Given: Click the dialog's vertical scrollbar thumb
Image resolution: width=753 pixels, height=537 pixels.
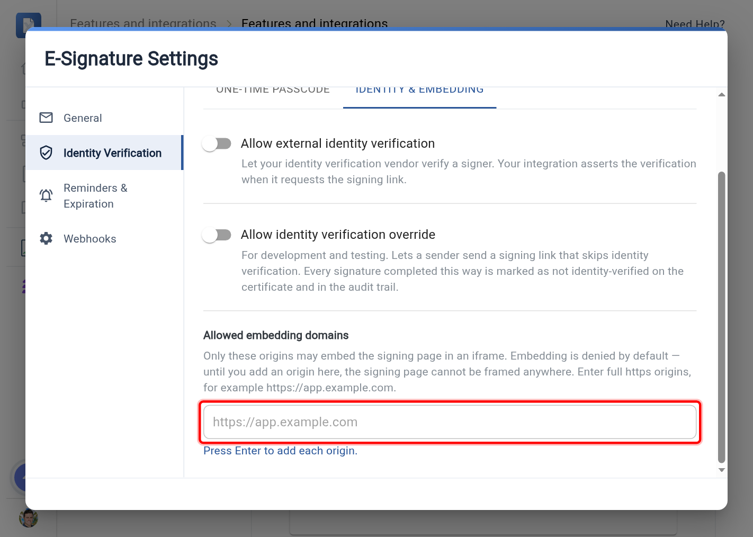Looking at the screenshot, I should pos(721,317).
